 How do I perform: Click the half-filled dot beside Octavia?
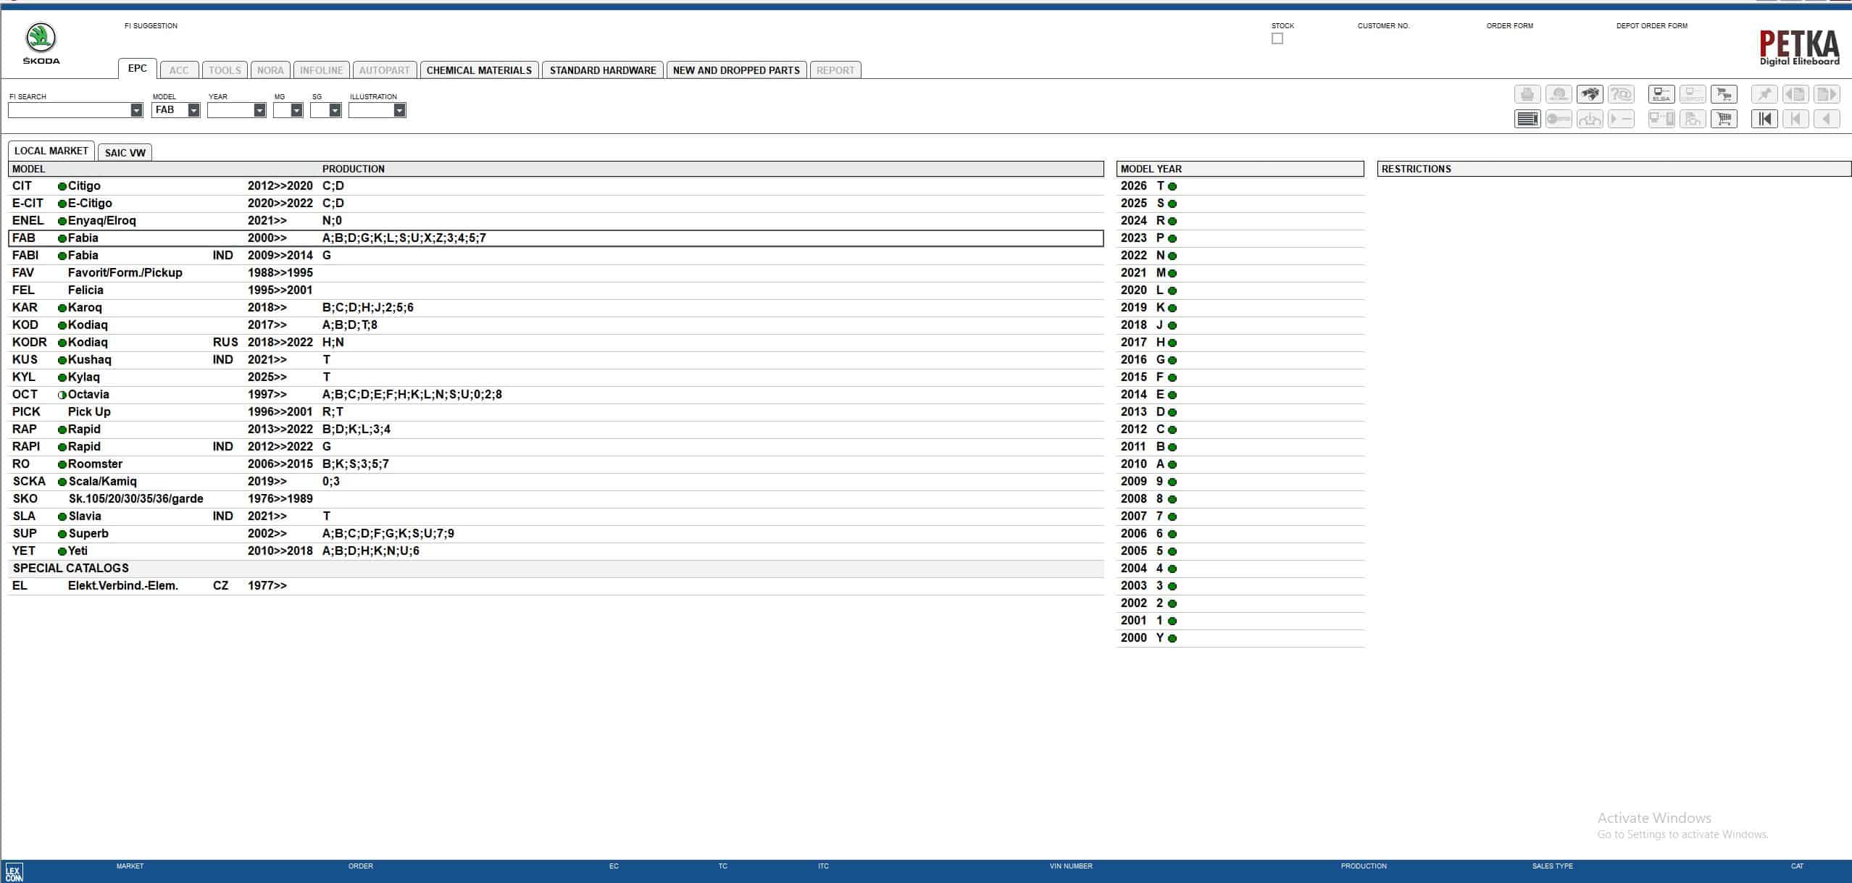pos(62,395)
